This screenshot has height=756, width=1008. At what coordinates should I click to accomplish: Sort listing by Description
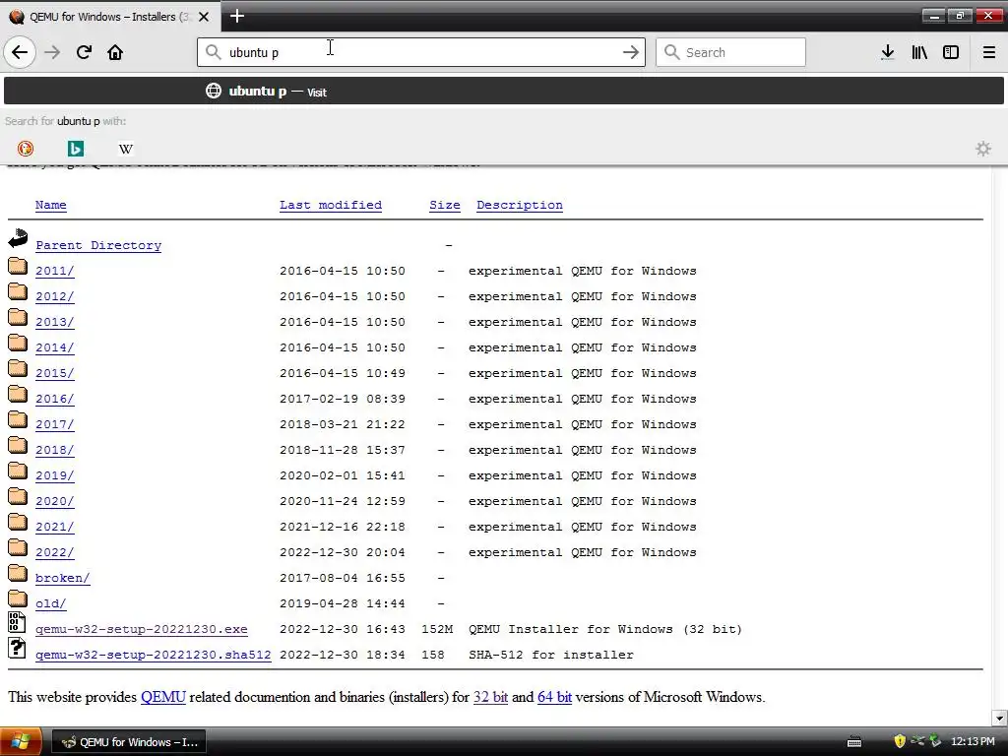coord(520,205)
